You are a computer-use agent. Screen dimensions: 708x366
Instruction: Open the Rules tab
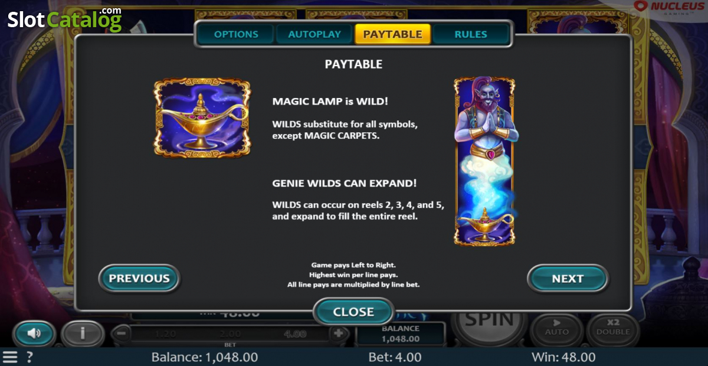pos(471,34)
